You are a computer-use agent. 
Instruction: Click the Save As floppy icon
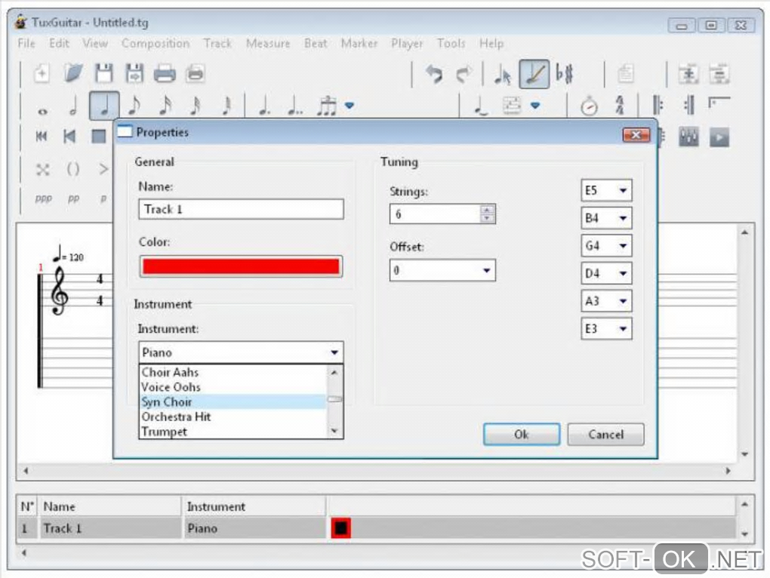pyautogui.click(x=134, y=74)
